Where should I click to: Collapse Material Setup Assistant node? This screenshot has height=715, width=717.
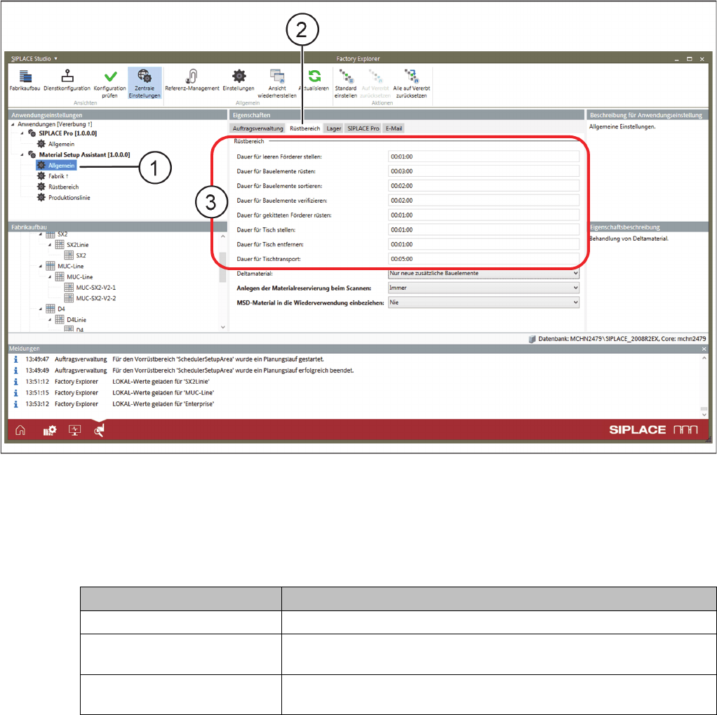click(22, 155)
